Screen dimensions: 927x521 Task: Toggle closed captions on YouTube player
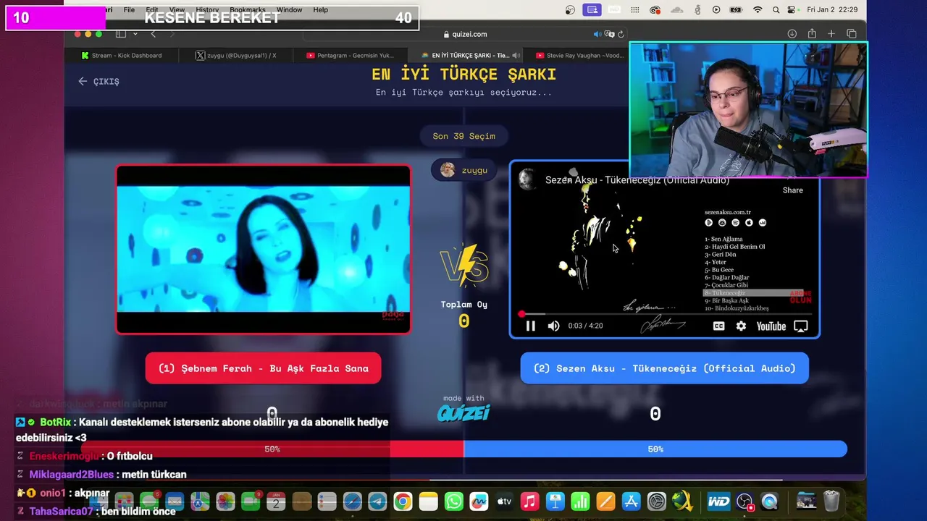point(718,326)
